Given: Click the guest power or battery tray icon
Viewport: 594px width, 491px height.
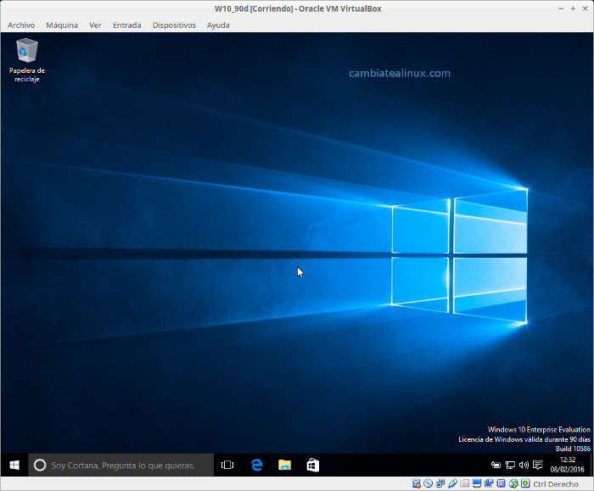Looking at the screenshot, I should (496, 465).
